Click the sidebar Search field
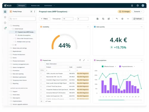Image resolution: width=149 pixels, height=112 pixels. pos(22,19)
